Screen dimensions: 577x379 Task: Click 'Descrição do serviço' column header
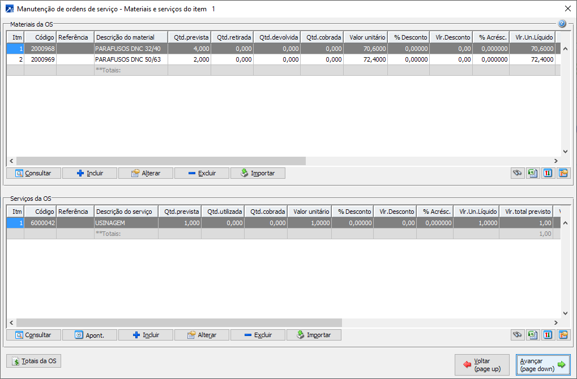point(126,212)
